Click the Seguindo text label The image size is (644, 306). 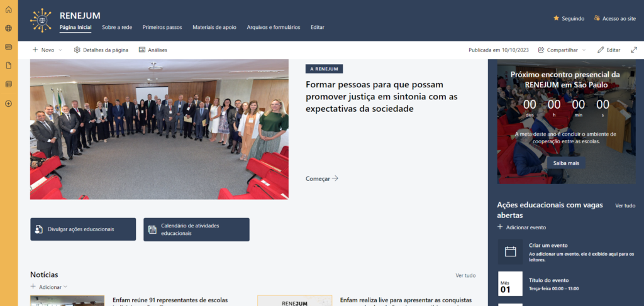(x=573, y=18)
